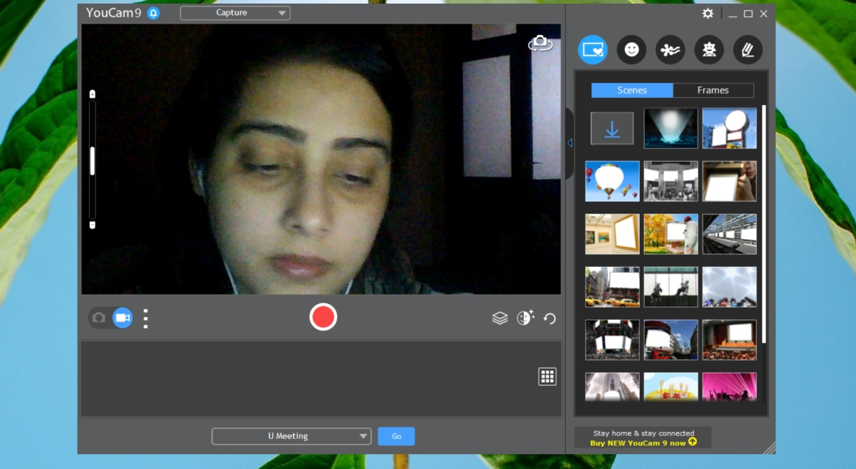856x469 pixels.
Task: Switch to the Frames tab
Action: coord(713,90)
